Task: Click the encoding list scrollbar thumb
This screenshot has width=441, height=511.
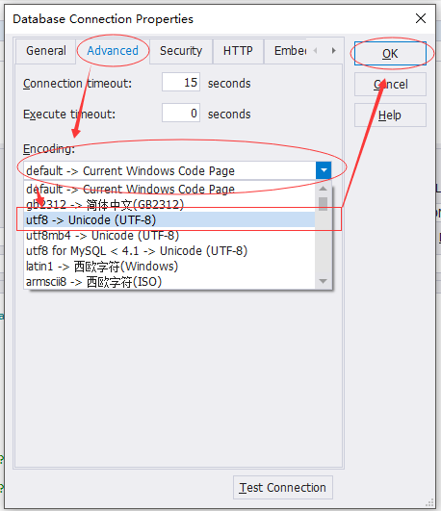Action: coord(324,204)
